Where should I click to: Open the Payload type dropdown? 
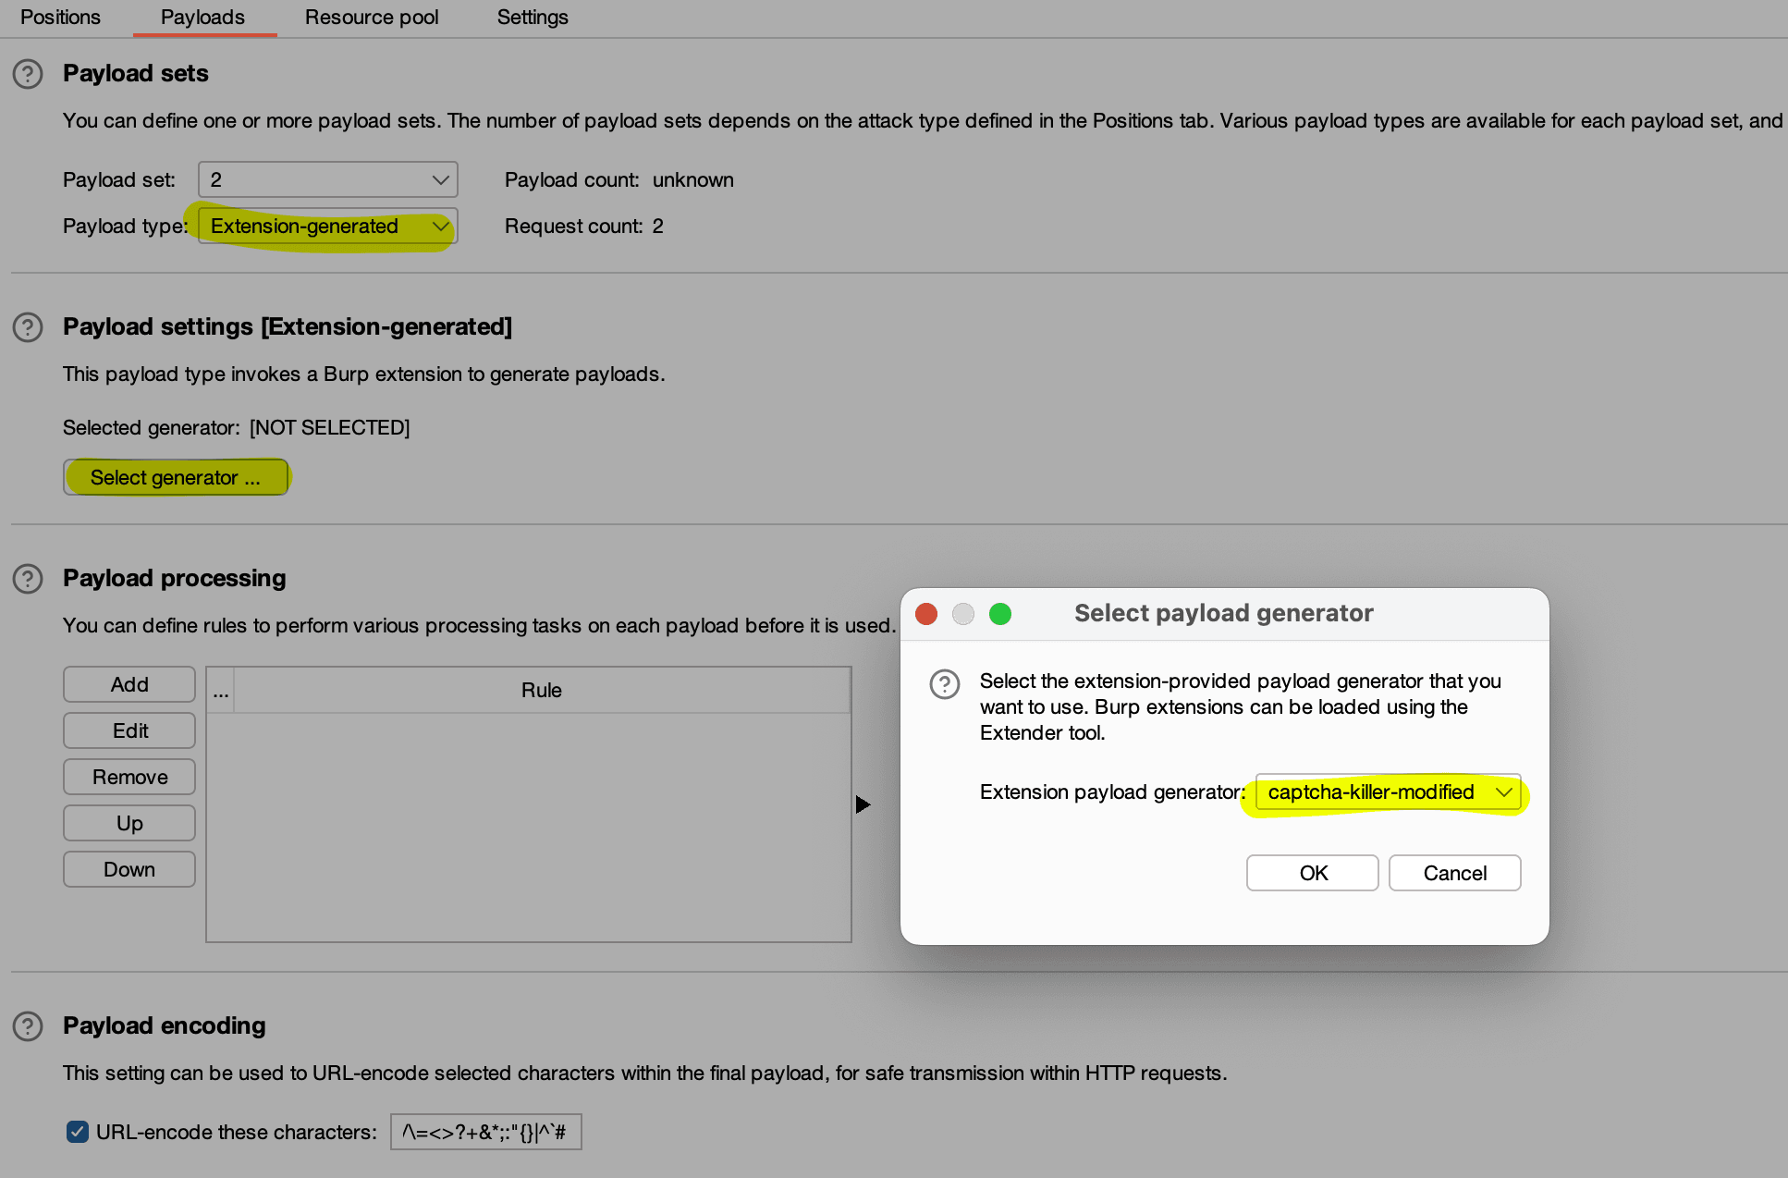[328, 226]
